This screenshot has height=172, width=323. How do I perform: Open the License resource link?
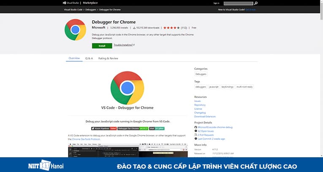(198, 109)
